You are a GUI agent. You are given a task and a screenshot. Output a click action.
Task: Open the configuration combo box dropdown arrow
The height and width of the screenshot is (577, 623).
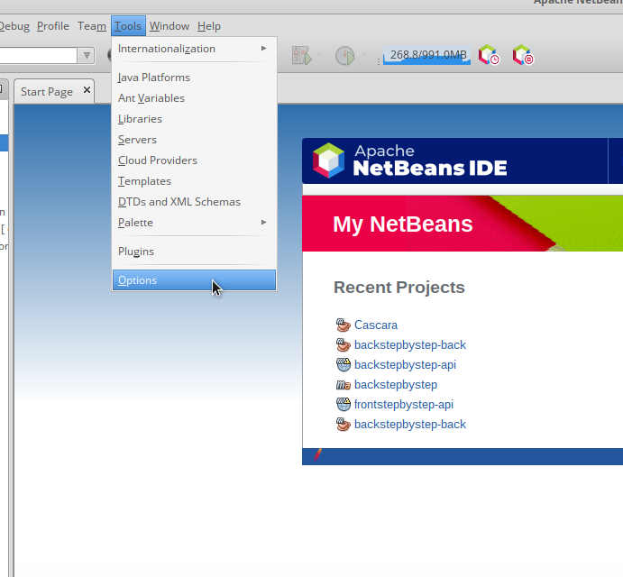(x=87, y=55)
